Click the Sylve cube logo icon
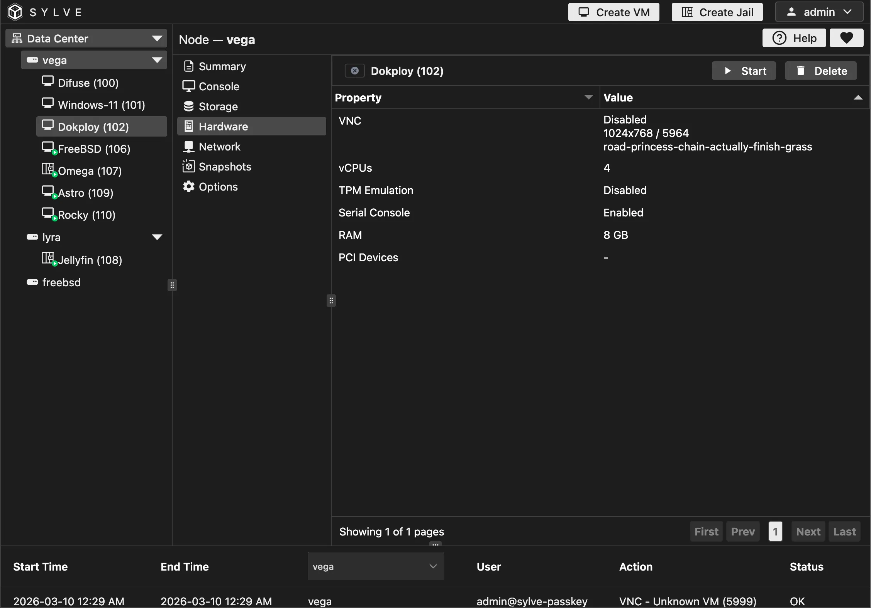Screen dimensions: 871x608 coord(15,12)
